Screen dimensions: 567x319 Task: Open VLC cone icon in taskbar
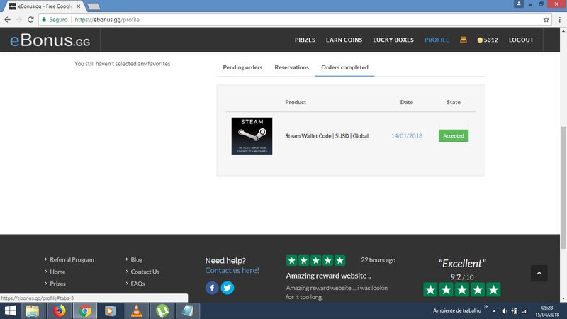click(x=136, y=311)
